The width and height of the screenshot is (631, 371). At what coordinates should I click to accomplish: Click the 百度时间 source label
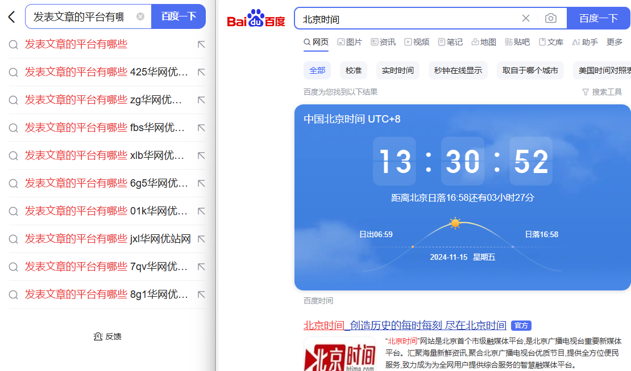(318, 301)
